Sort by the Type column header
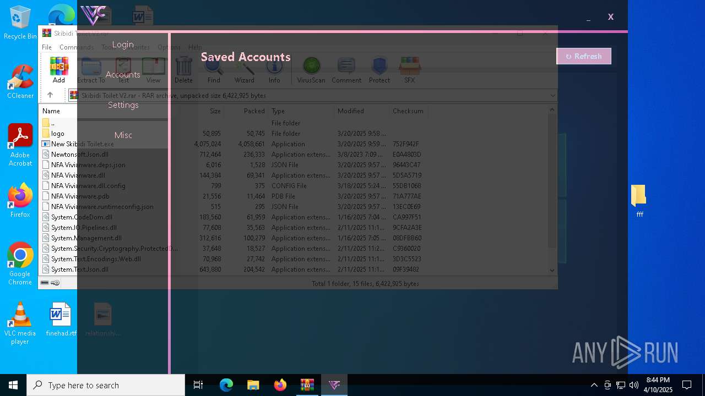The width and height of the screenshot is (705, 396). 278,111
